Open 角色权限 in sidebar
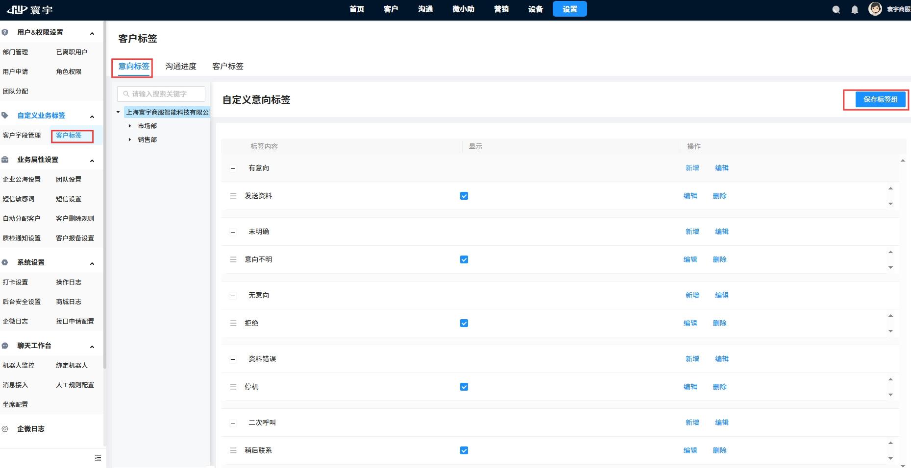This screenshot has height=468, width=911. [69, 71]
